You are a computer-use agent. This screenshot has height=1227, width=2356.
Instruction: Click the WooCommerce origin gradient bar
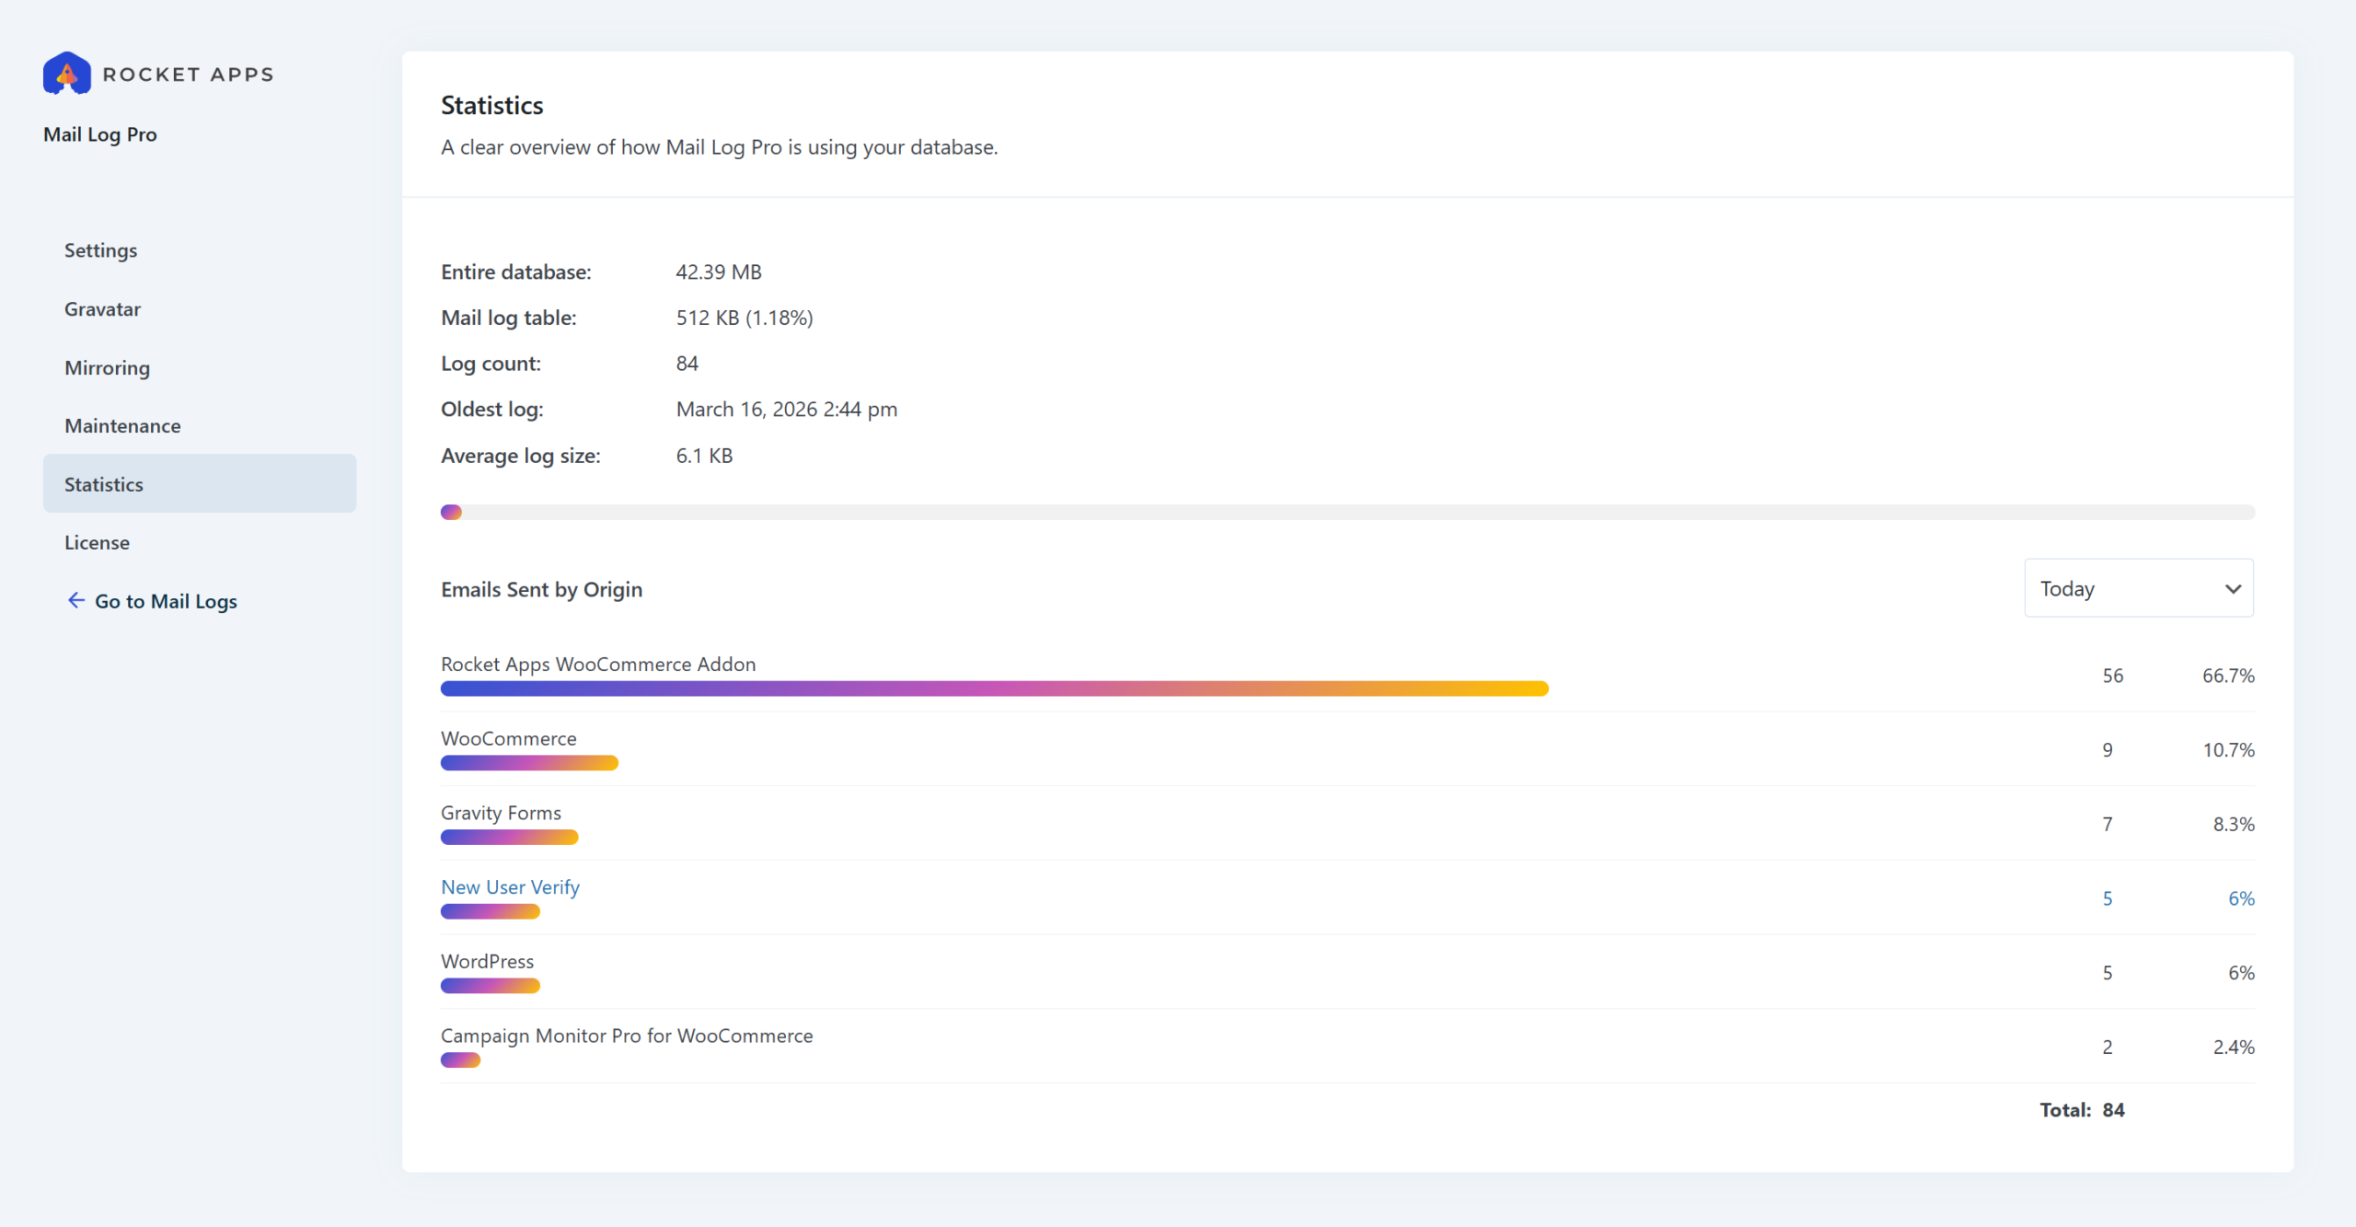pos(529,763)
